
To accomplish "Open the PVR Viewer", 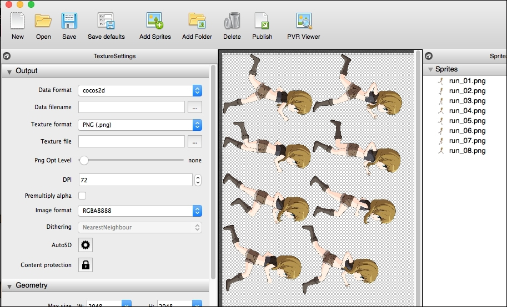I will click(x=304, y=21).
